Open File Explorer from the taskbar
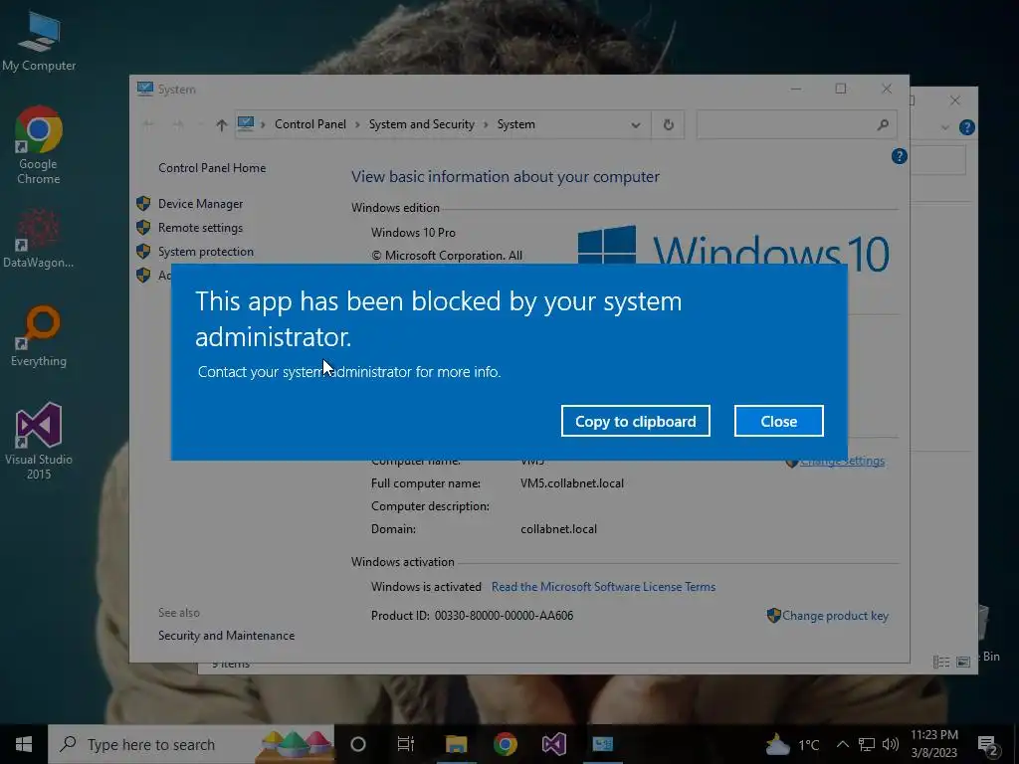Image resolution: width=1019 pixels, height=764 pixels. (456, 744)
